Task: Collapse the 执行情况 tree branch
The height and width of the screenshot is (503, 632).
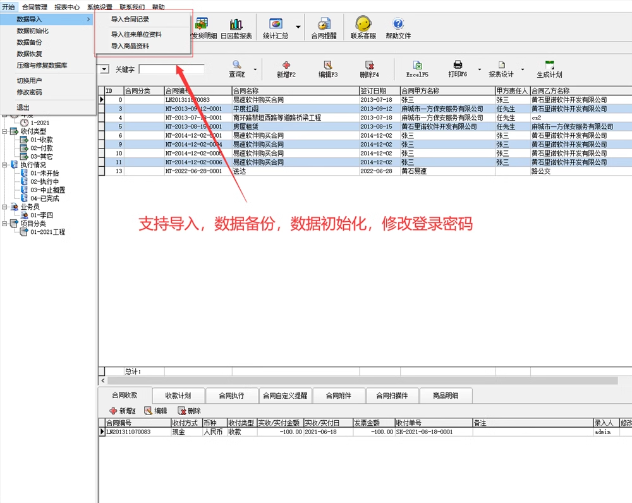Action: coord(4,165)
